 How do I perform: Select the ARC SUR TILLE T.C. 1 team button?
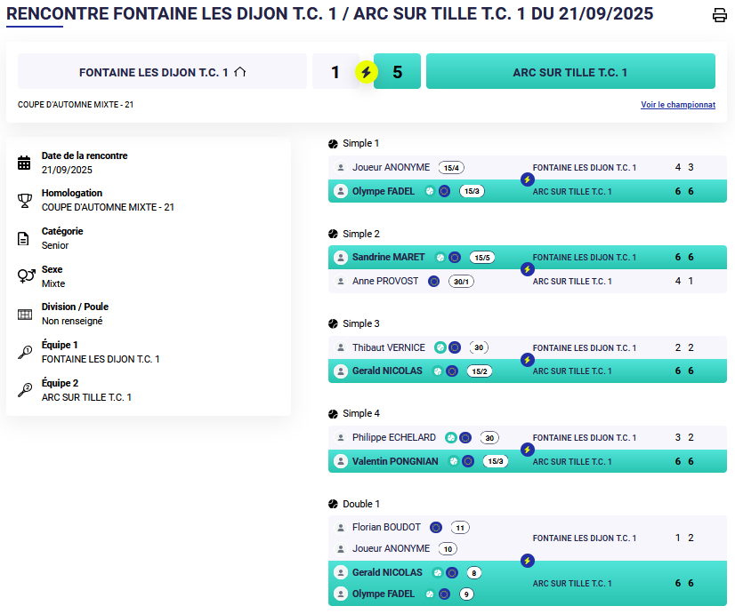(x=570, y=72)
